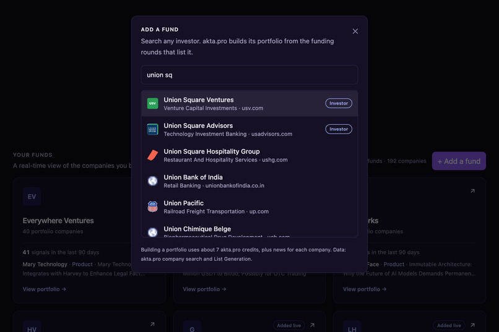Click the G fund avatar

(192, 327)
